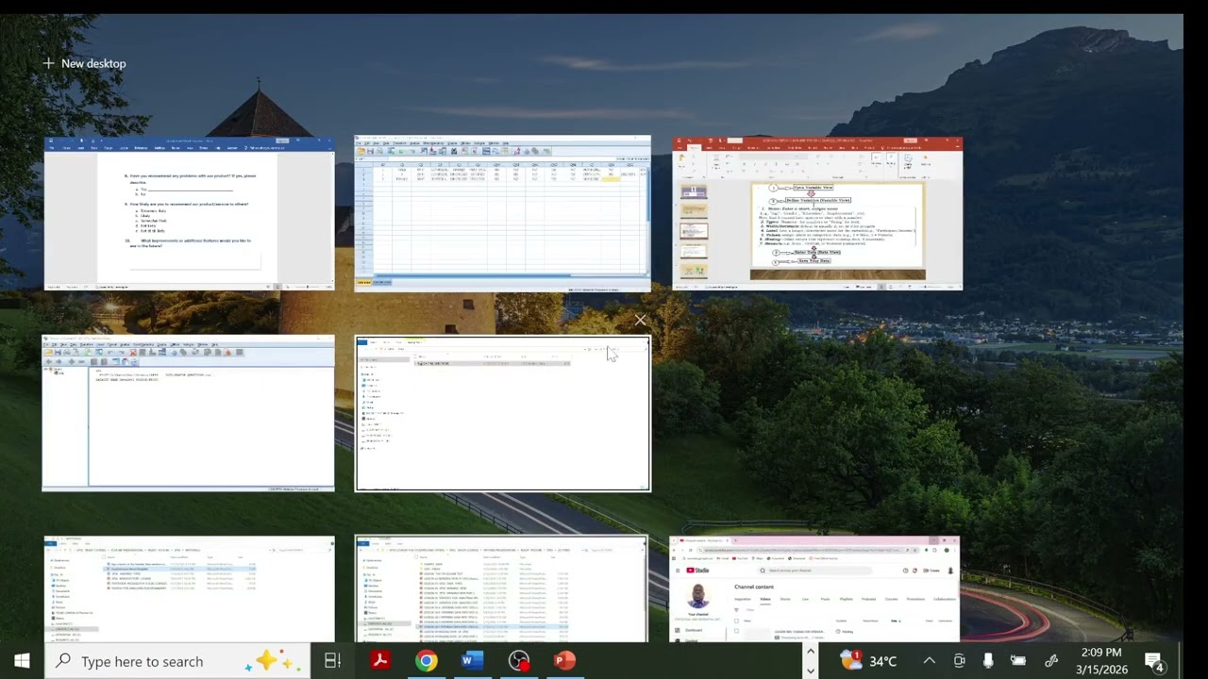Screen dimensions: 1208x679
Task: Open the Windows Start menu
Action: [22, 661]
